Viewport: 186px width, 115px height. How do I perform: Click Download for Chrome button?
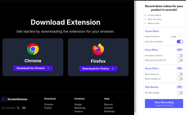[33, 68]
